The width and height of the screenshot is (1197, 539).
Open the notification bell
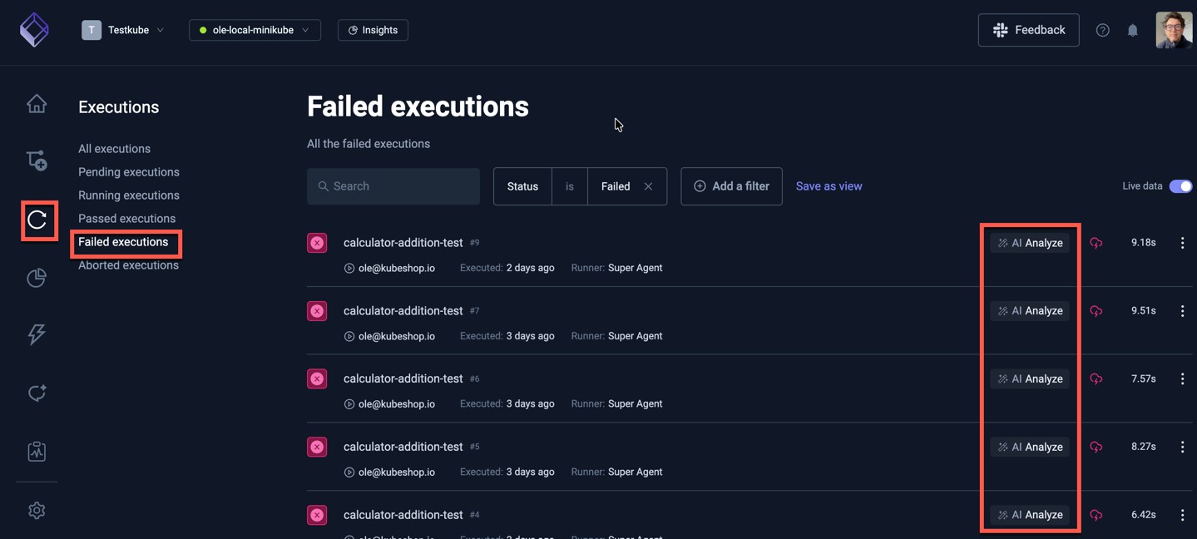coord(1132,30)
